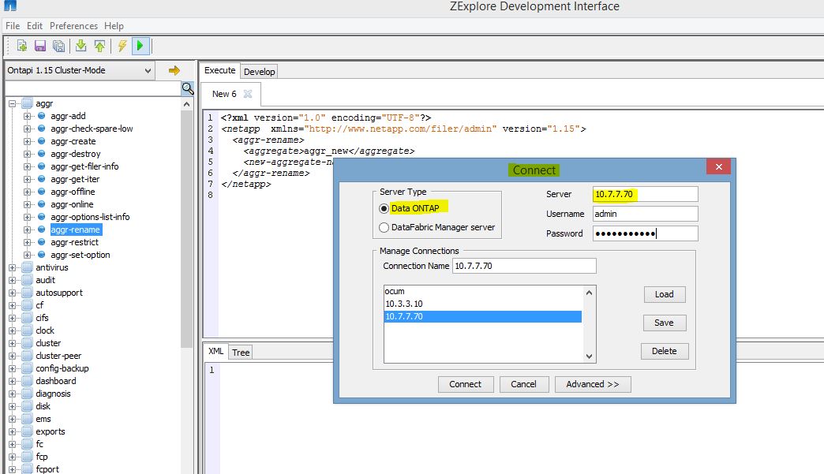Viewport: 824px width, 474px height.
Task: Switch to the Develop tab
Action: (x=259, y=71)
